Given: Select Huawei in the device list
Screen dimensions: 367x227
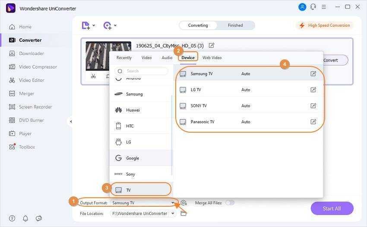Looking at the screenshot, I should pyautogui.click(x=141, y=110).
